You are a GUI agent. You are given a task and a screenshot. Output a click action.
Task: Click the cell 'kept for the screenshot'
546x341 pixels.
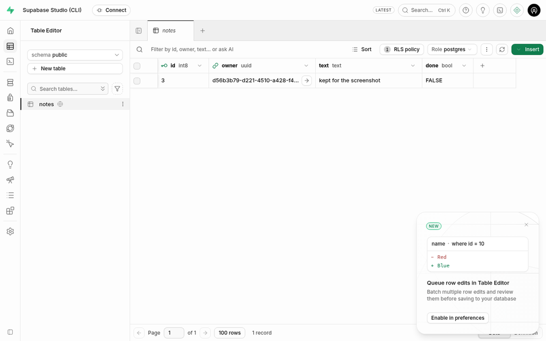point(368,80)
